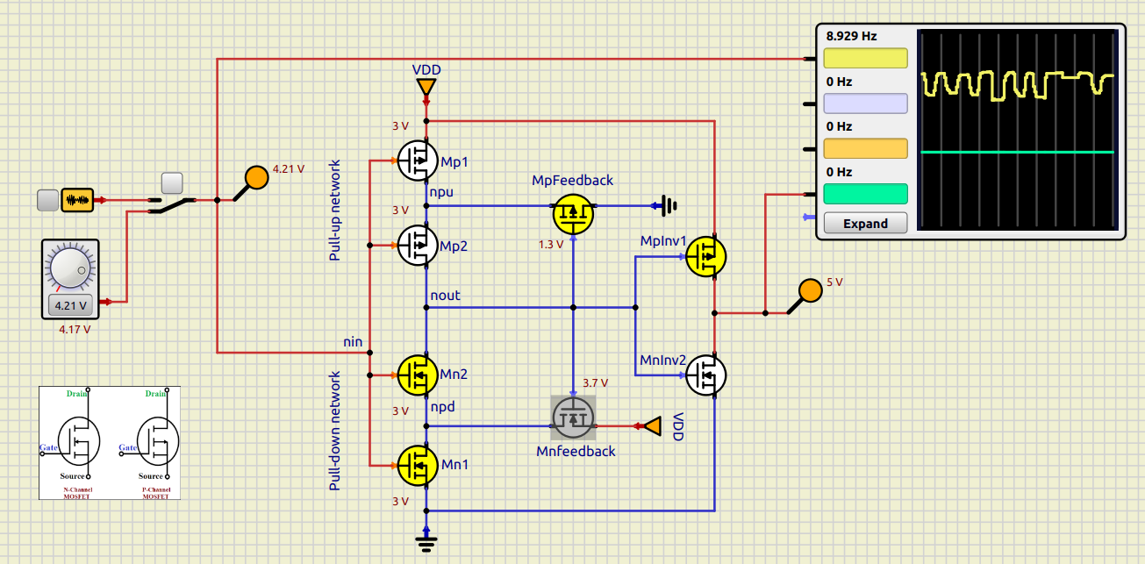Select the orange oscilloscope channel swatch
This screenshot has width=1145, height=564.
pos(864,148)
